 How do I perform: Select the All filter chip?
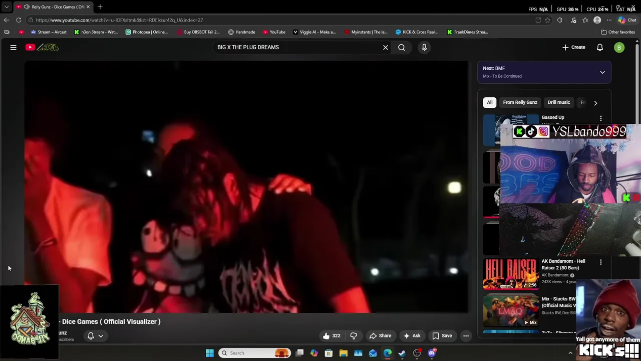[490, 102]
